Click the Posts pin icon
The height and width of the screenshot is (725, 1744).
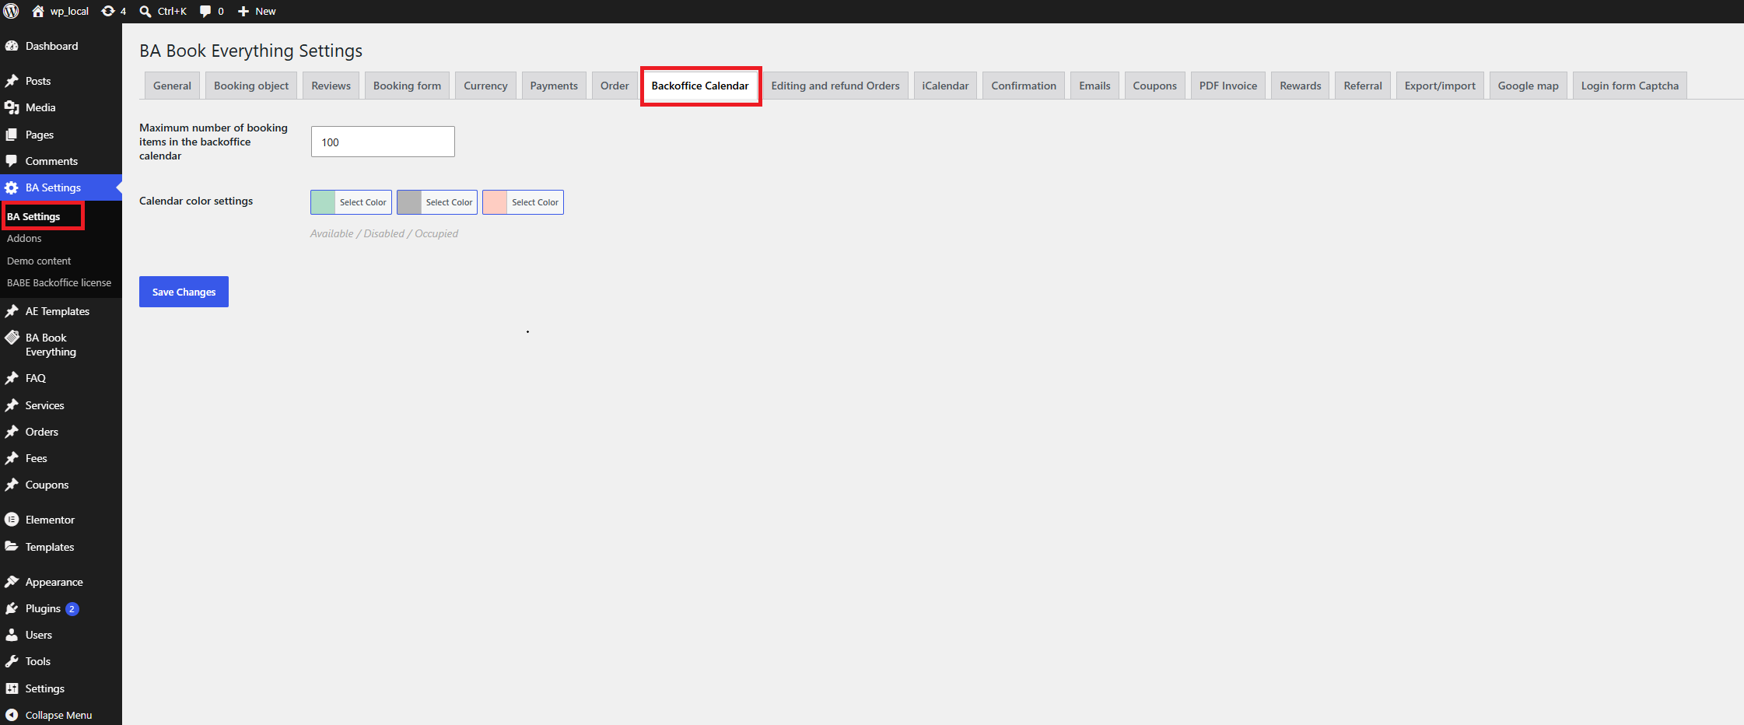click(x=12, y=81)
